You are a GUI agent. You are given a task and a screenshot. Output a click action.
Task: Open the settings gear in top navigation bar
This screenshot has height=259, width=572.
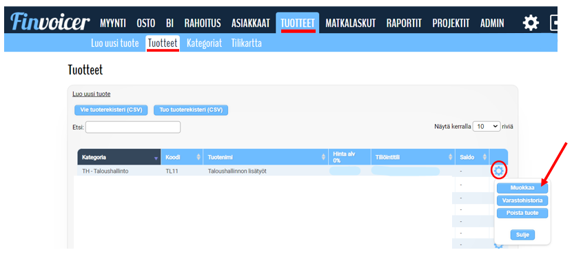[531, 23]
